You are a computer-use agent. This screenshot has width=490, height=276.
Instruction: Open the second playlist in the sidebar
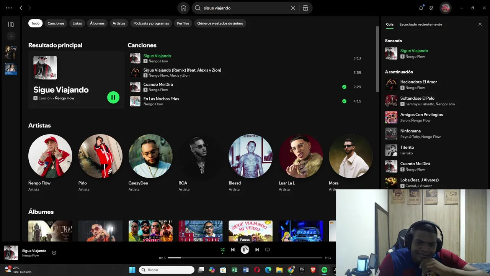click(11, 69)
